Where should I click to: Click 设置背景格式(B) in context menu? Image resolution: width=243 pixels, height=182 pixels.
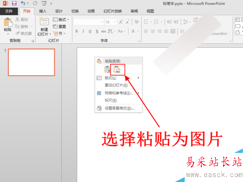click(118, 108)
